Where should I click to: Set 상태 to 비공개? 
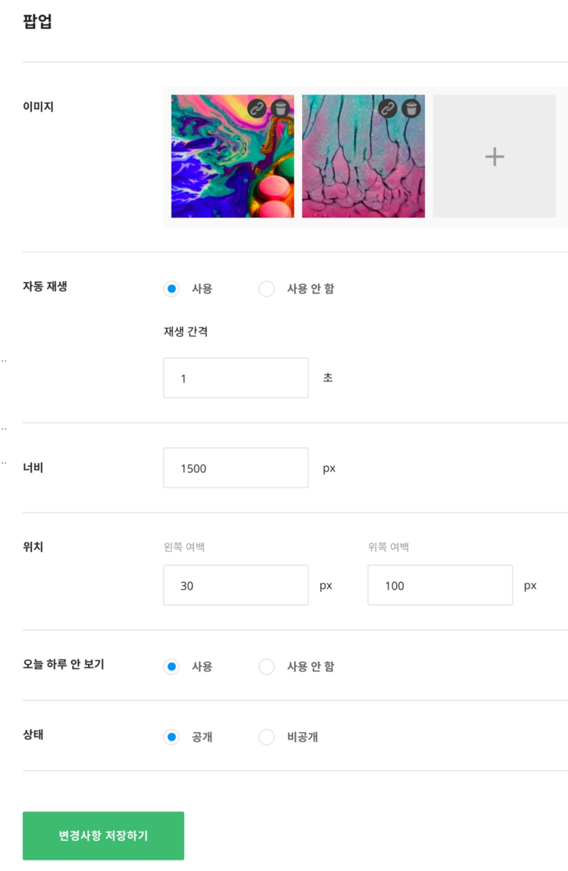[267, 737]
